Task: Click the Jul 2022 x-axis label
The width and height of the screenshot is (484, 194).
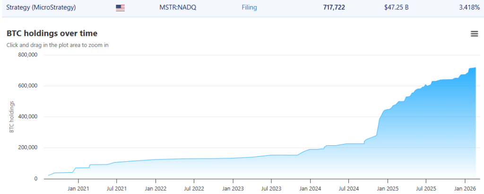Action: (x=194, y=188)
